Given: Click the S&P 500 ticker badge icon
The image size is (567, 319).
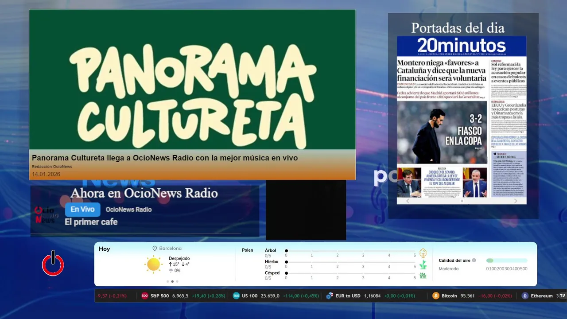Looking at the screenshot, I should click(144, 296).
